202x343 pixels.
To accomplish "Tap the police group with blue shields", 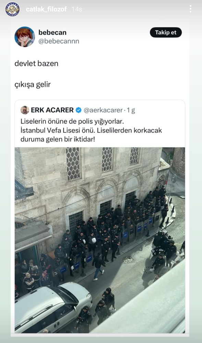I will click(x=114, y=232).
